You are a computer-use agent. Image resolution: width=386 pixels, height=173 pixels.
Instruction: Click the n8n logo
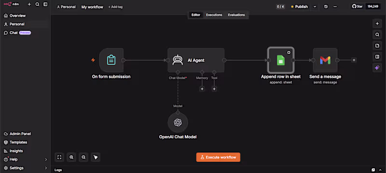11,4
